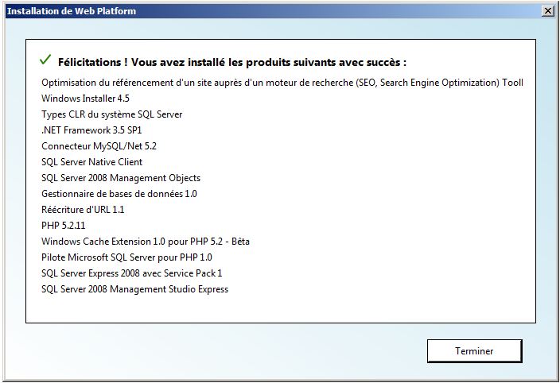Screen dimensions: 560x383
Task: Select the .NET Framework 3.5 SP1 entry
Action: [91, 130]
